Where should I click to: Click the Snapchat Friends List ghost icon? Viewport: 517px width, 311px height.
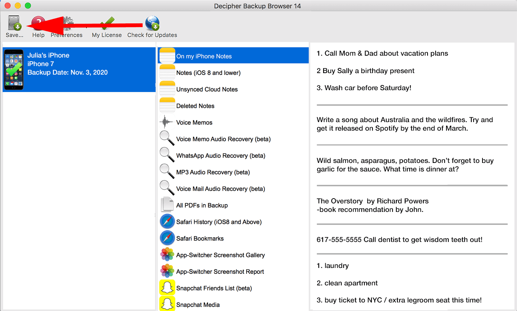[167, 288]
